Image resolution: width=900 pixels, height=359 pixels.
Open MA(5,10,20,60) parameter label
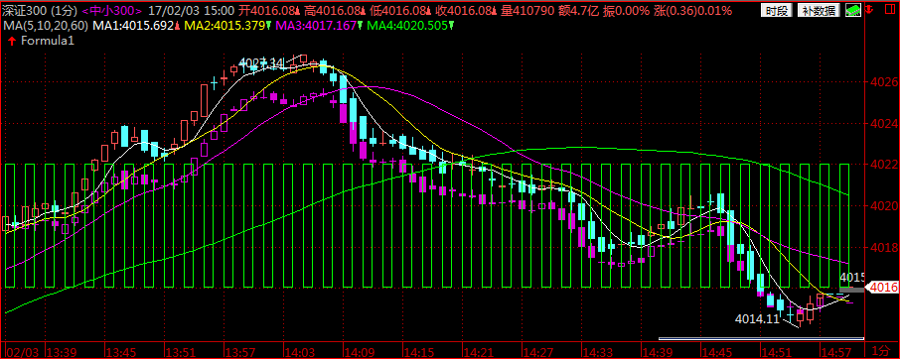(x=46, y=25)
